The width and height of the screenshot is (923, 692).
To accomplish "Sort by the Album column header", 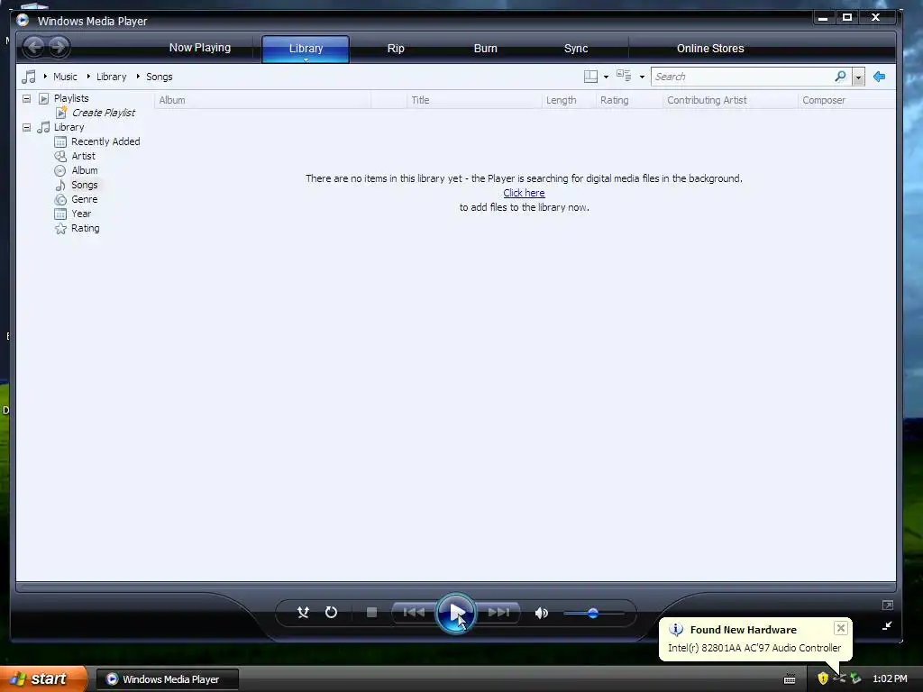I will pos(262,100).
